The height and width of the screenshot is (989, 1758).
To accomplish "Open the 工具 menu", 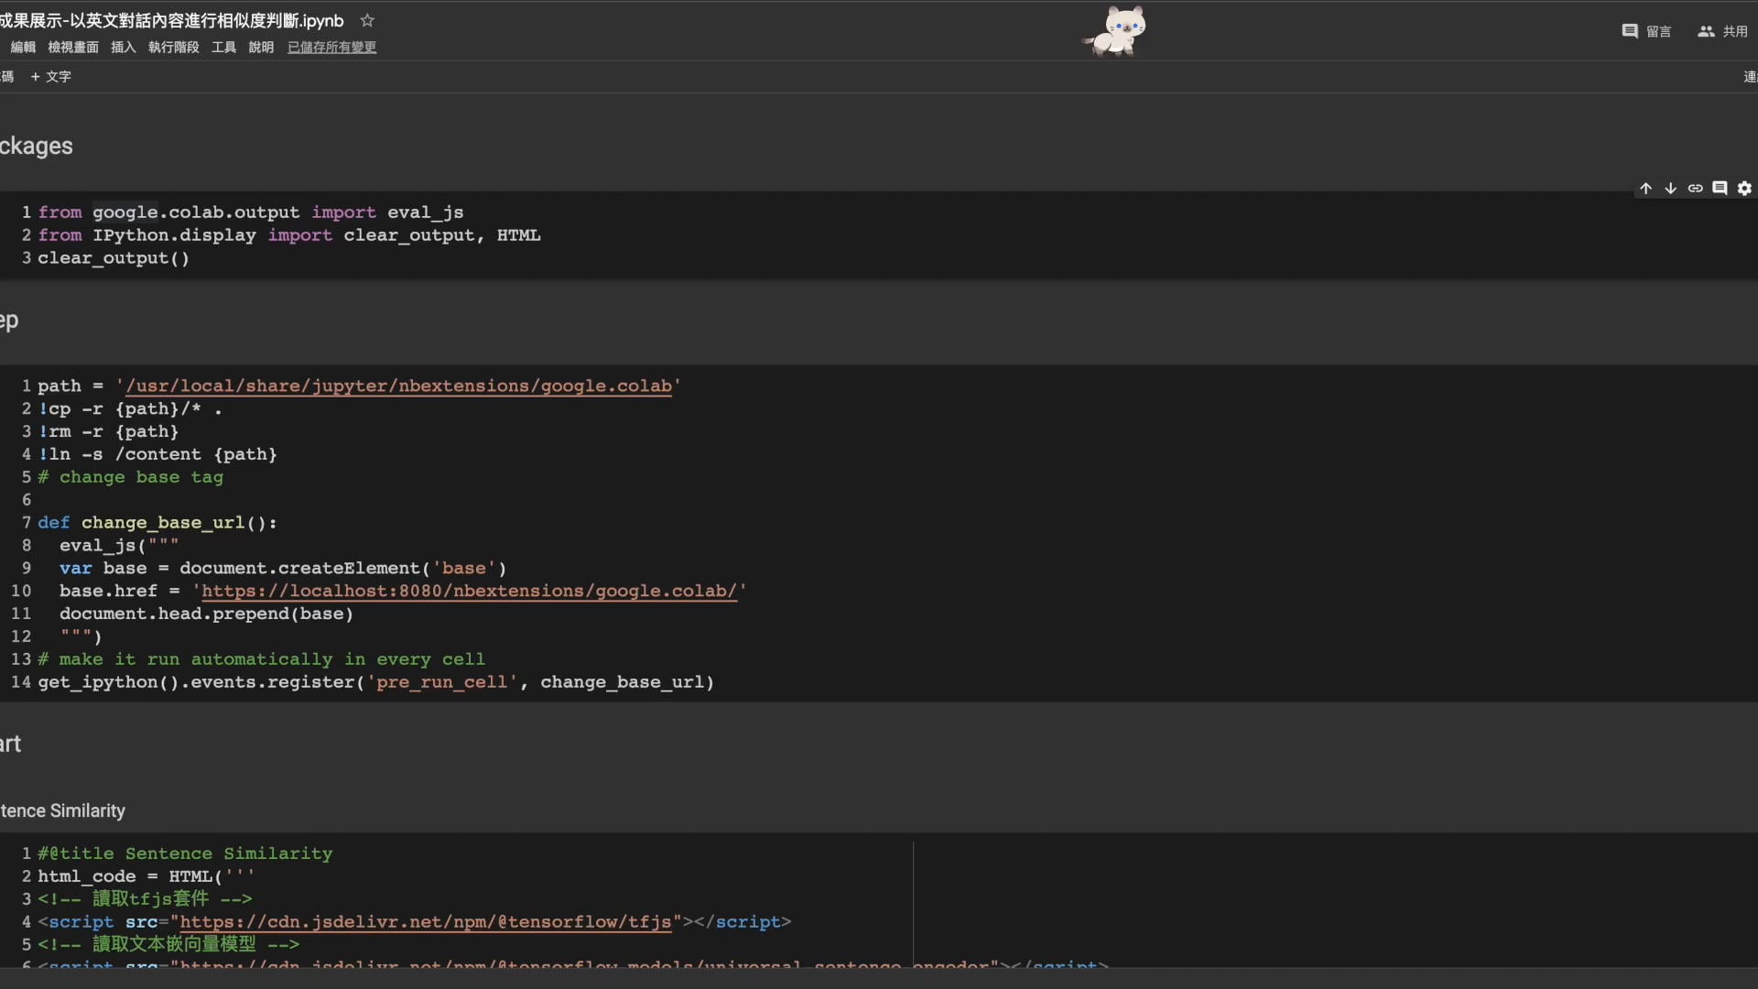I will tap(223, 48).
